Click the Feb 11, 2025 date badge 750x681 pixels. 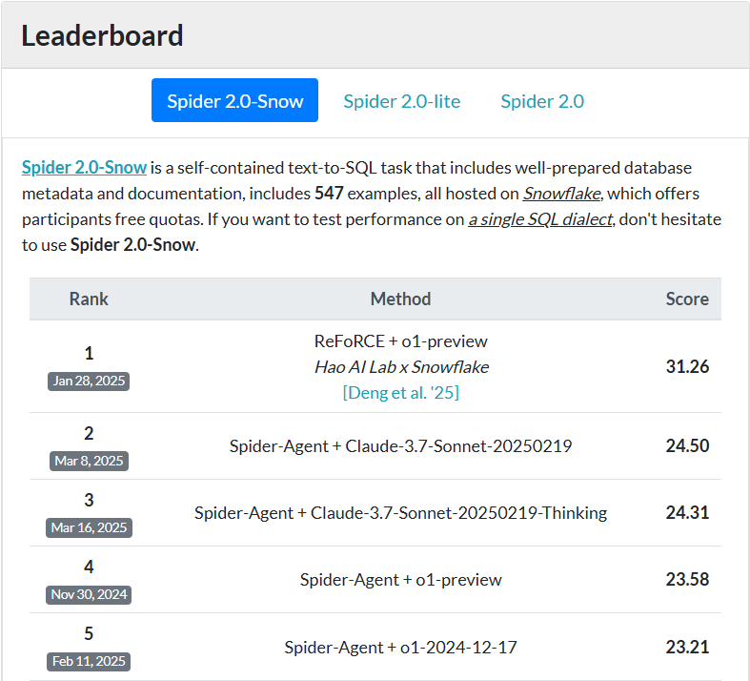click(90, 661)
